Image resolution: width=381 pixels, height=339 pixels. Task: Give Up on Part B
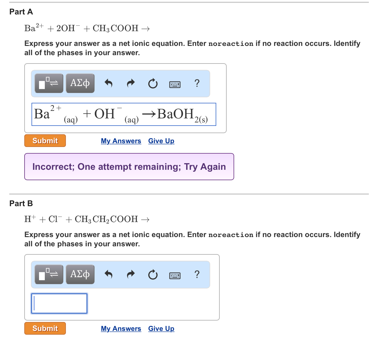(x=161, y=329)
